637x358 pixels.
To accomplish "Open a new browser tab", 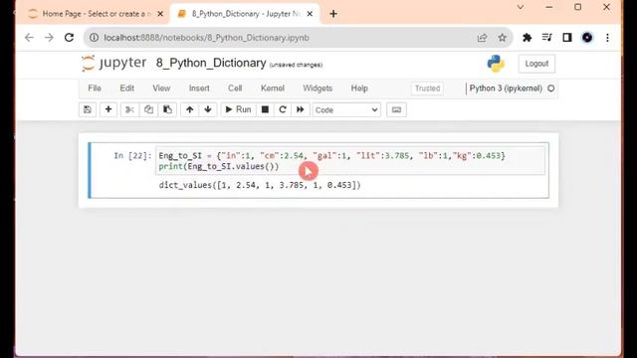I will pos(333,14).
